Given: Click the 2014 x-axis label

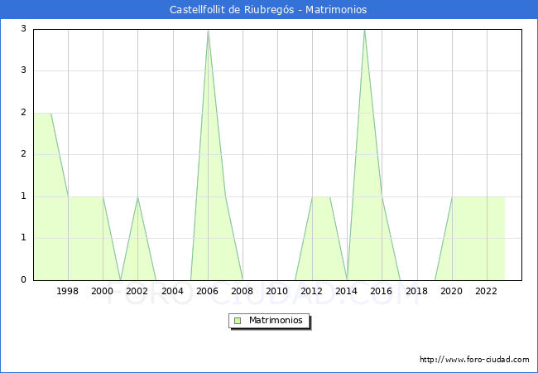Looking at the screenshot, I should (x=347, y=291).
